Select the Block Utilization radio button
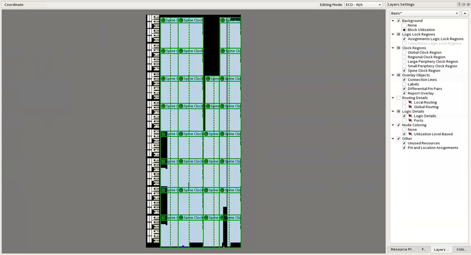This screenshot has width=471, height=255. tap(405, 30)
